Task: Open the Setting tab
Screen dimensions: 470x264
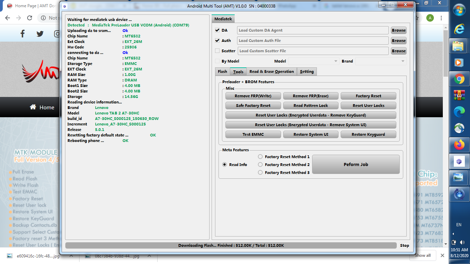Action: pyautogui.click(x=307, y=71)
